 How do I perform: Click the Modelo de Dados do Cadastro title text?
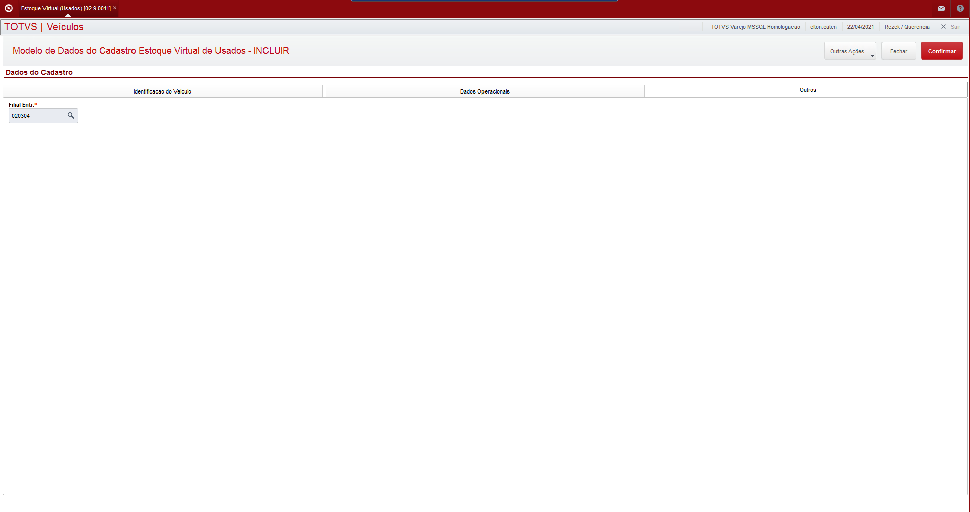[151, 51]
